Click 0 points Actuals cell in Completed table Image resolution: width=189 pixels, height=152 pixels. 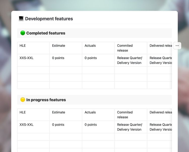tap(91, 58)
